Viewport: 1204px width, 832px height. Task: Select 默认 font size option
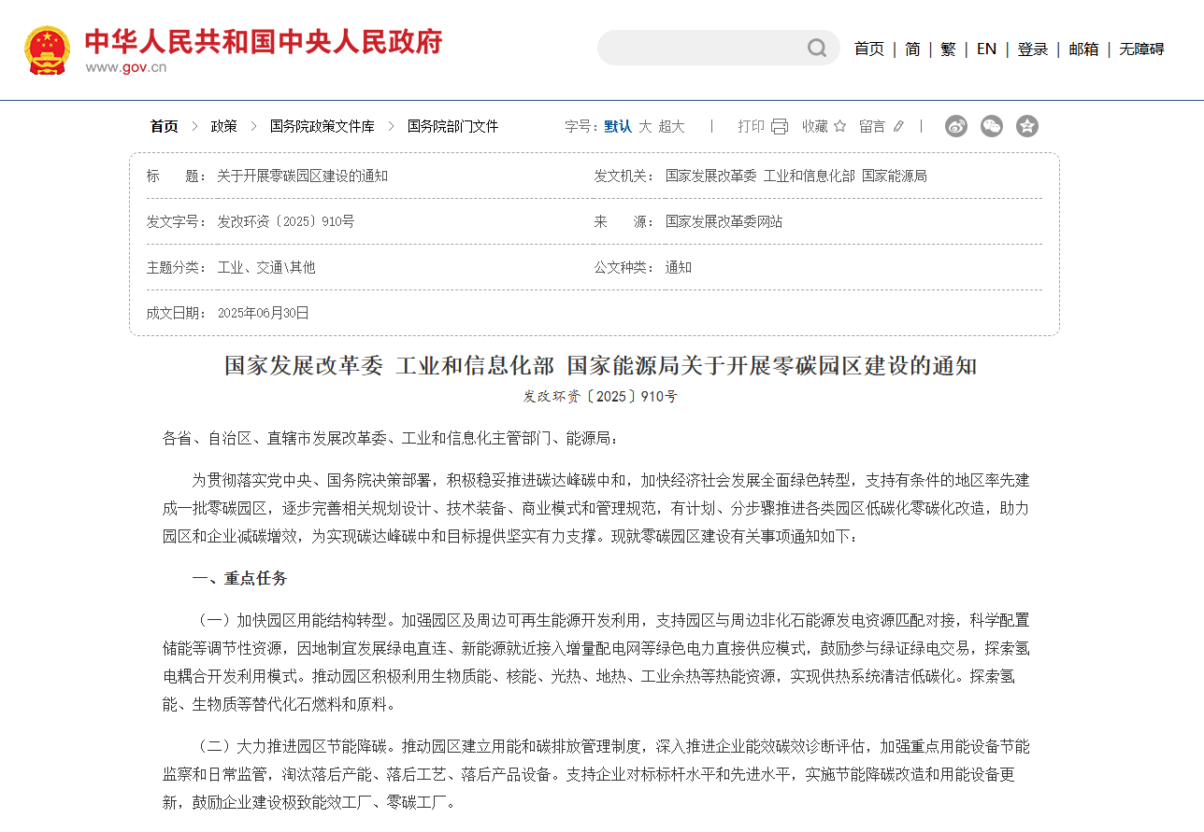(x=618, y=126)
